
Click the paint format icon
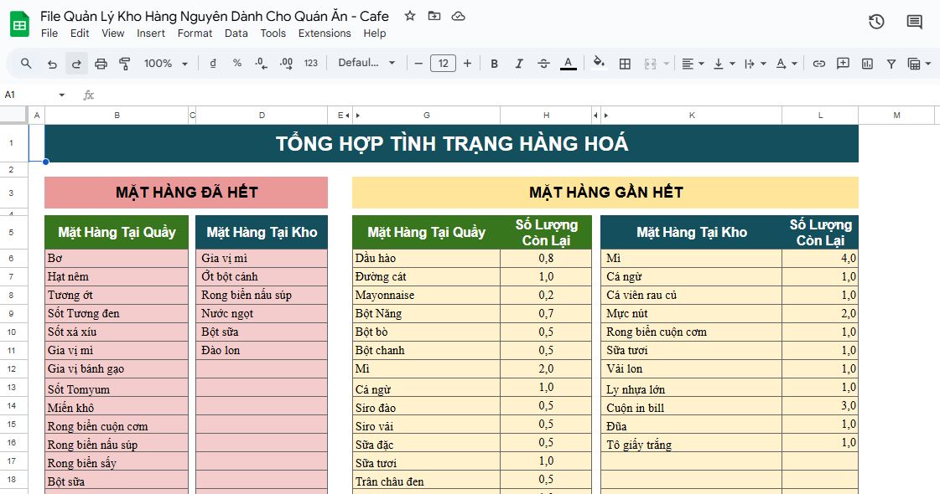pyautogui.click(x=125, y=64)
